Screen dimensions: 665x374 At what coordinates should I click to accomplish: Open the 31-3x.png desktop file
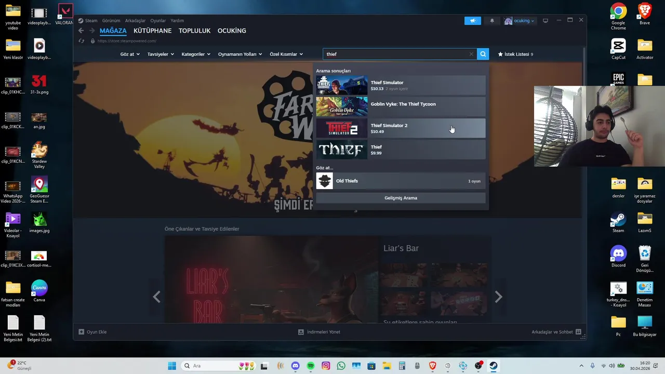39,84
